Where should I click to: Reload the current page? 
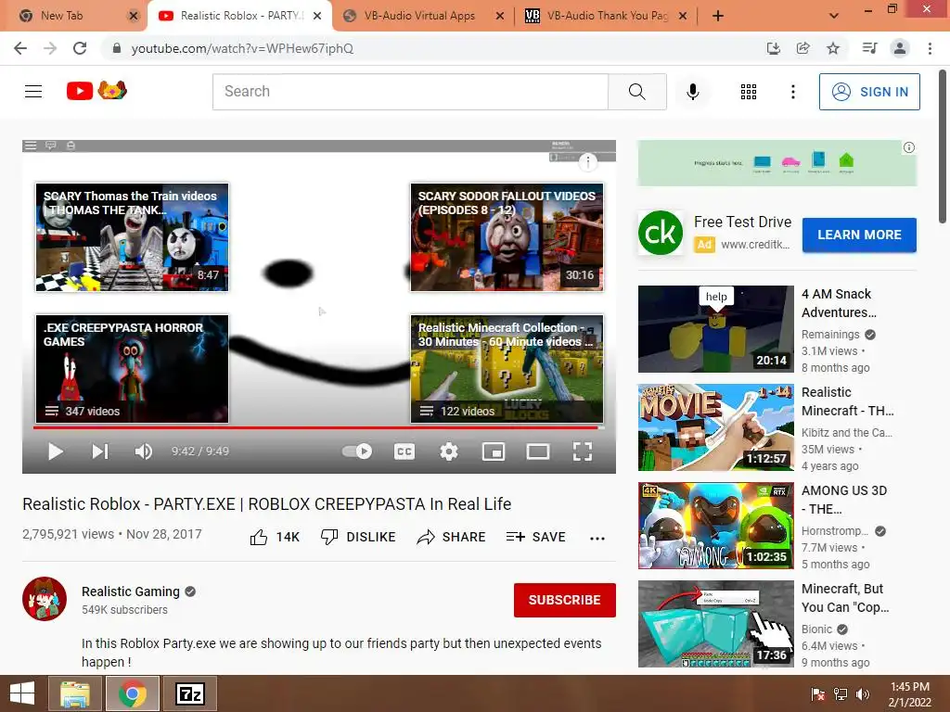point(80,48)
